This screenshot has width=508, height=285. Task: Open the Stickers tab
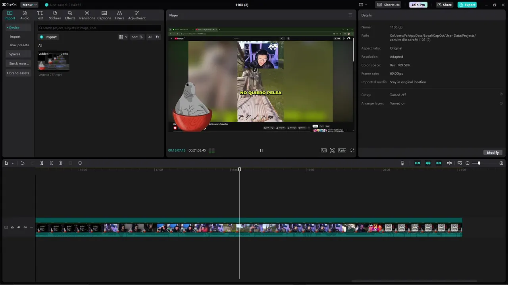(55, 15)
